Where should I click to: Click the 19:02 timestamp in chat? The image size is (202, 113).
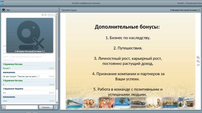[x=51, y=77]
